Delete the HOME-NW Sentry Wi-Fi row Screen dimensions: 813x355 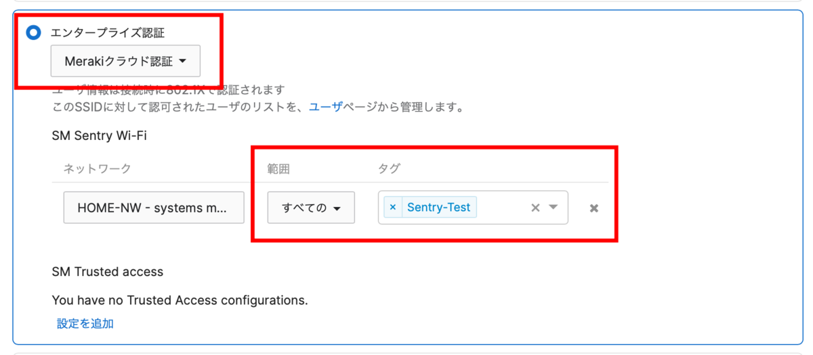[594, 208]
